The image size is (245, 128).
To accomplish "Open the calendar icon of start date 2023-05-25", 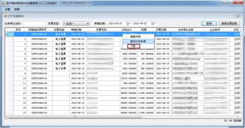I will coord(127,23).
